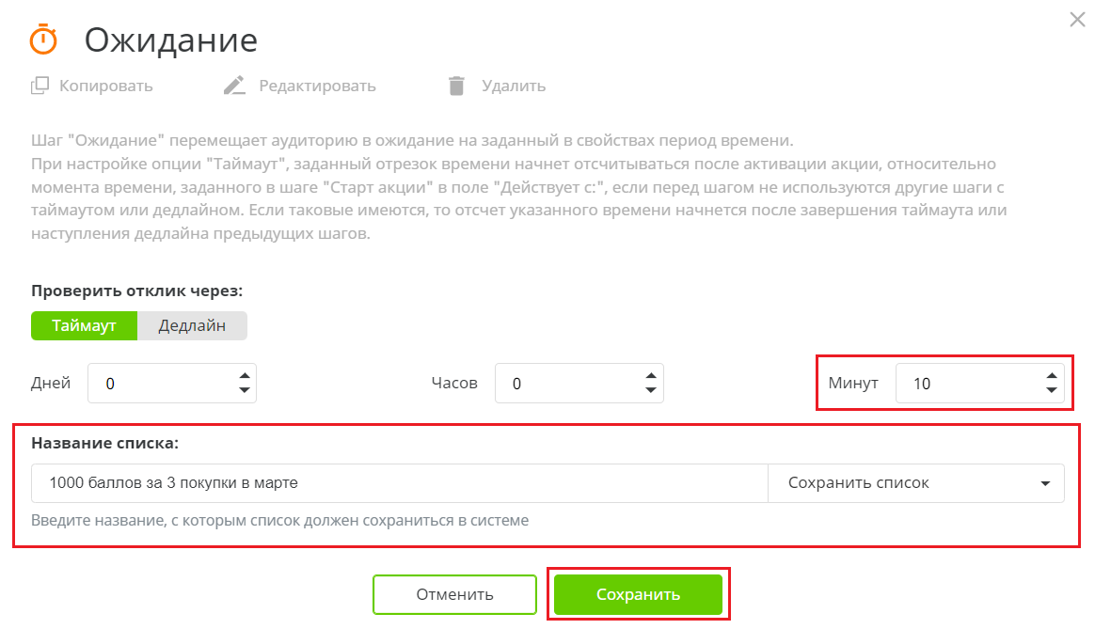Switch to the Дедлайн mode
This screenshot has height=629, width=1095.
pos(192,325)
